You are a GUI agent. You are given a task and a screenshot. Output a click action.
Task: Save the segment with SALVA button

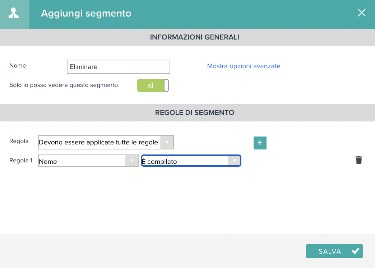334,251
